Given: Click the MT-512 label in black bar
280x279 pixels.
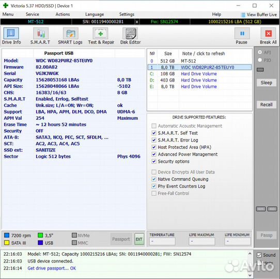Looking at the screenshot, I should pyautogui.click(x=36, y=22).
